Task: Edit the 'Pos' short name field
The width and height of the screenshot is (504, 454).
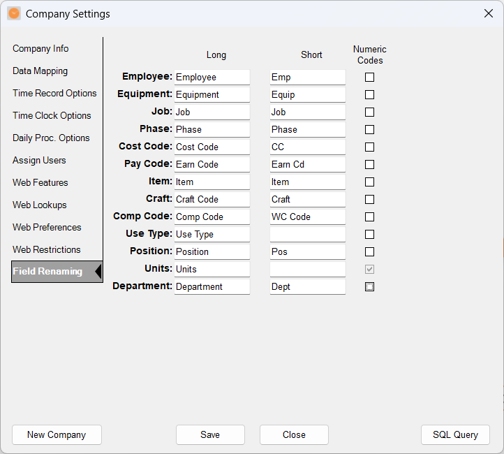Action: 308,251
